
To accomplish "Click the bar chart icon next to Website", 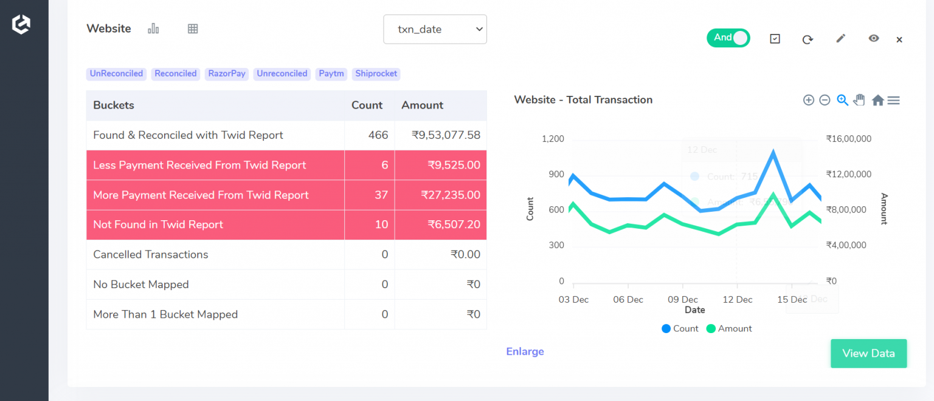I will (153, 28).
